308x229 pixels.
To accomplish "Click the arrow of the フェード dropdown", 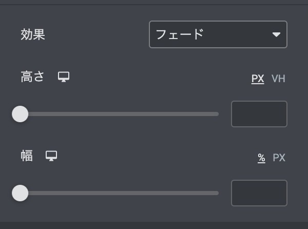I will tap(276, 34).
